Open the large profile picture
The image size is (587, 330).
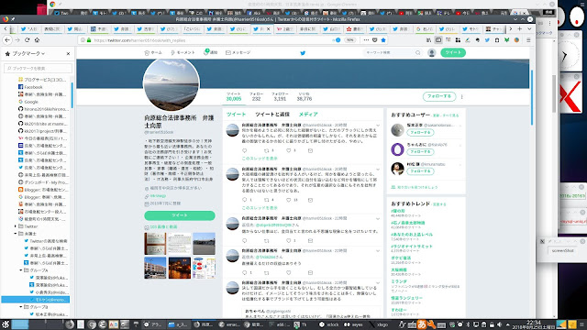(x=172, y=84)
